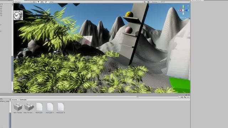Open the Gizmos dropdown
The width and height of the screenshot is (228, 128).
tap(155, 2)
